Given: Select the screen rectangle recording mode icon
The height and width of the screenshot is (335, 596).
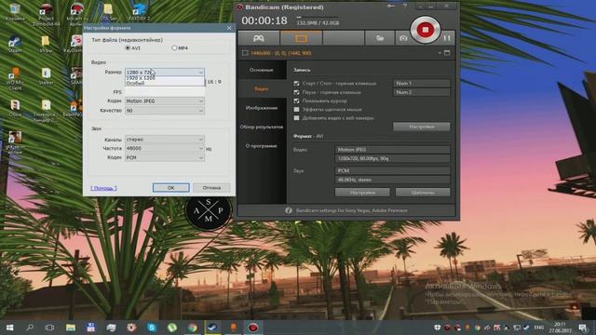Looking at the screenshot, I should click(x=301, y=38).
